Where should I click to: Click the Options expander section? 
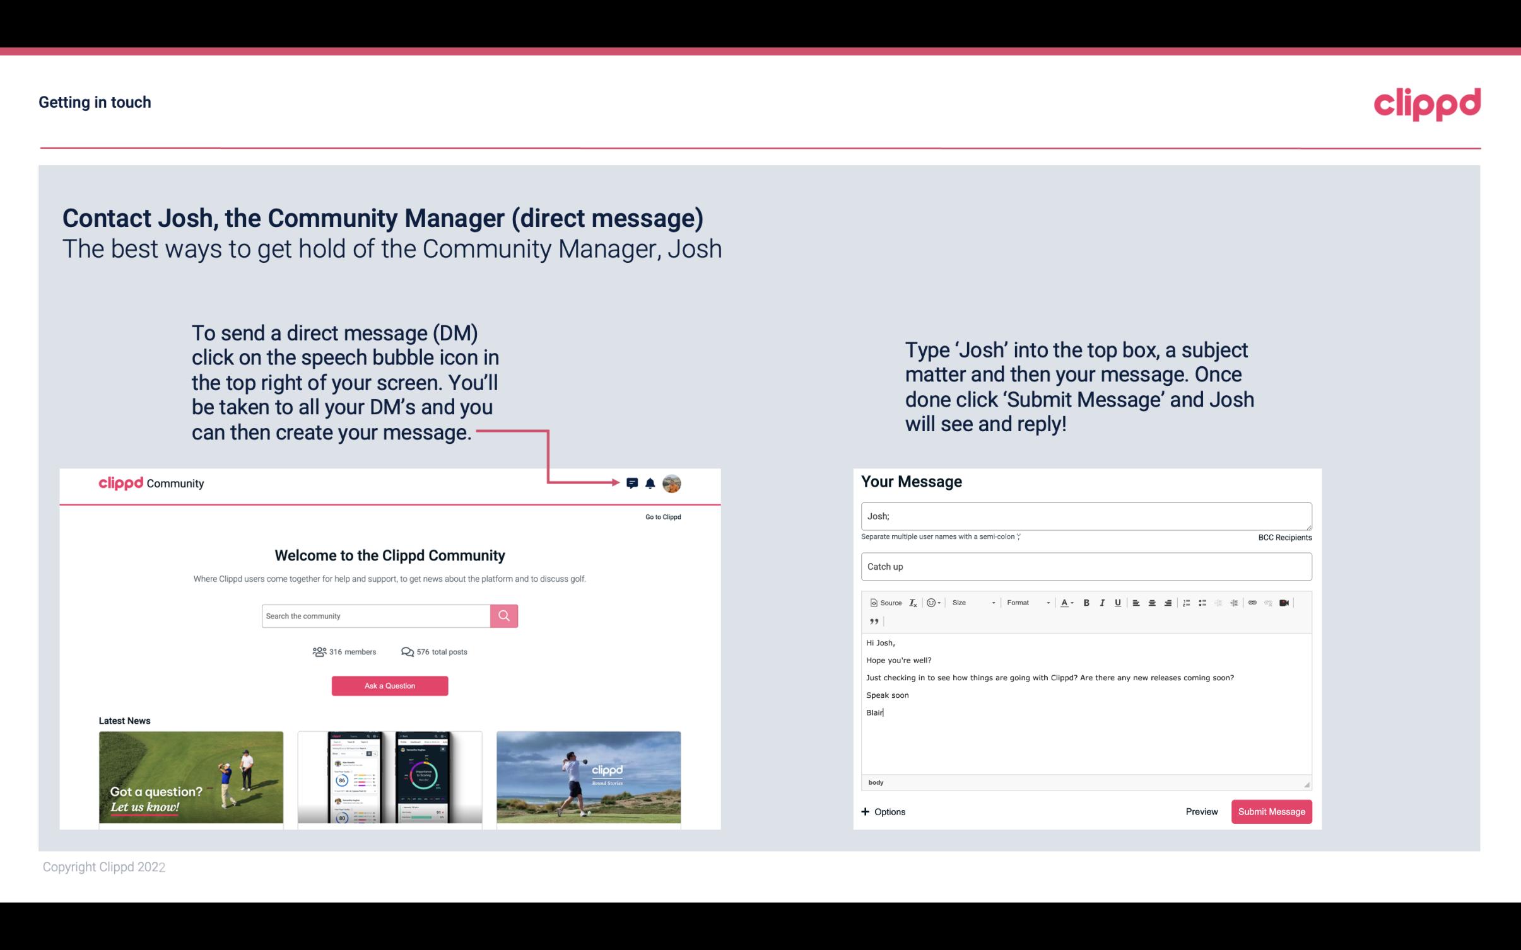click(883, 811)
